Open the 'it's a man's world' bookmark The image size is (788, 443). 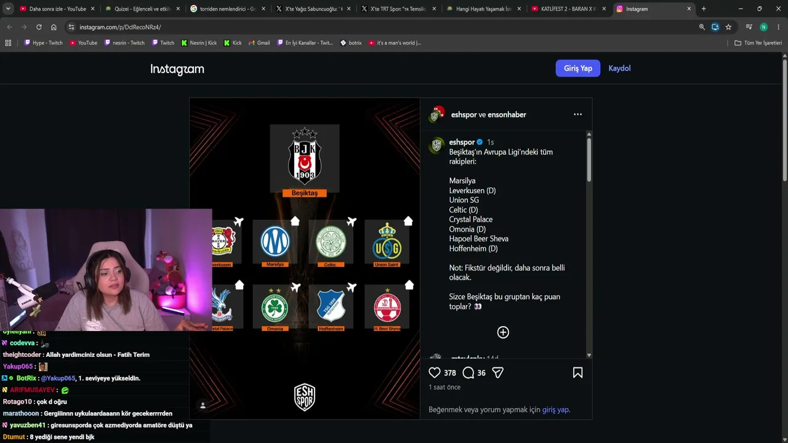(395, 43)
